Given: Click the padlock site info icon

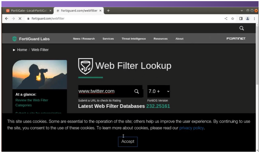Looking at the screenshot, I should click(28, 19).
